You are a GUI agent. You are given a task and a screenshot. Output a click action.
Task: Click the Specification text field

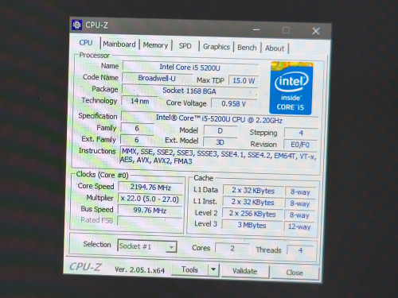tap(220, 118)
